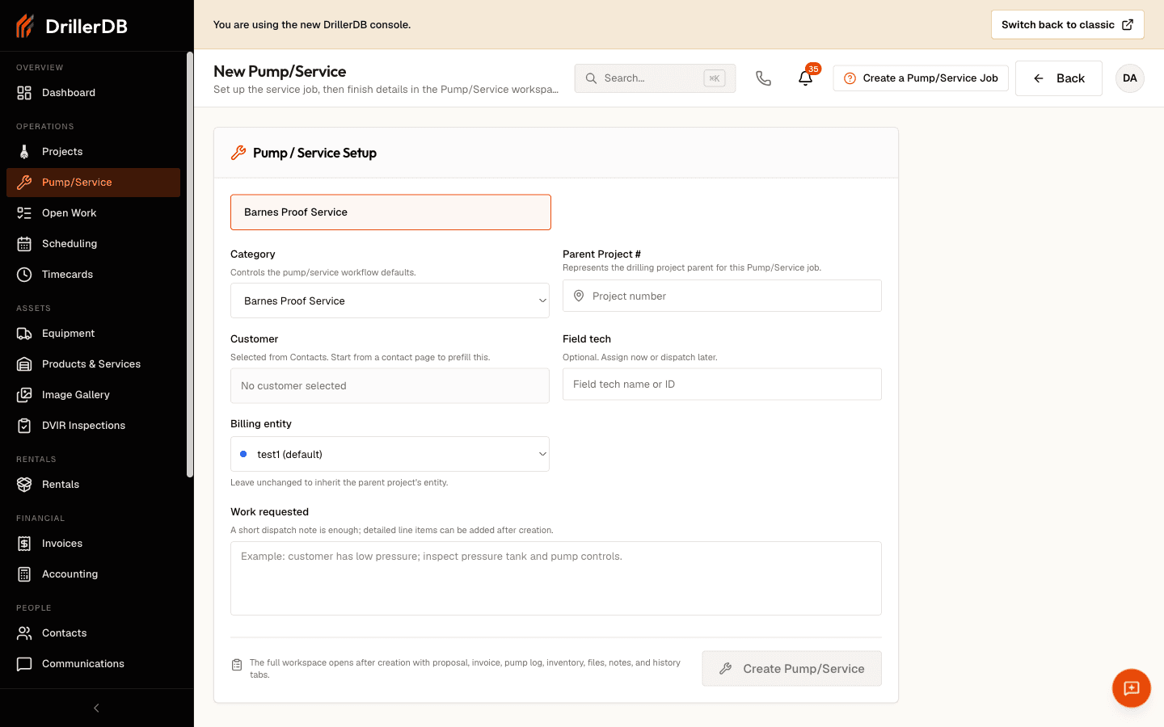Click the Rentals box icon
The height and width of the screenshot is (727, 1164).
(24, 485)
